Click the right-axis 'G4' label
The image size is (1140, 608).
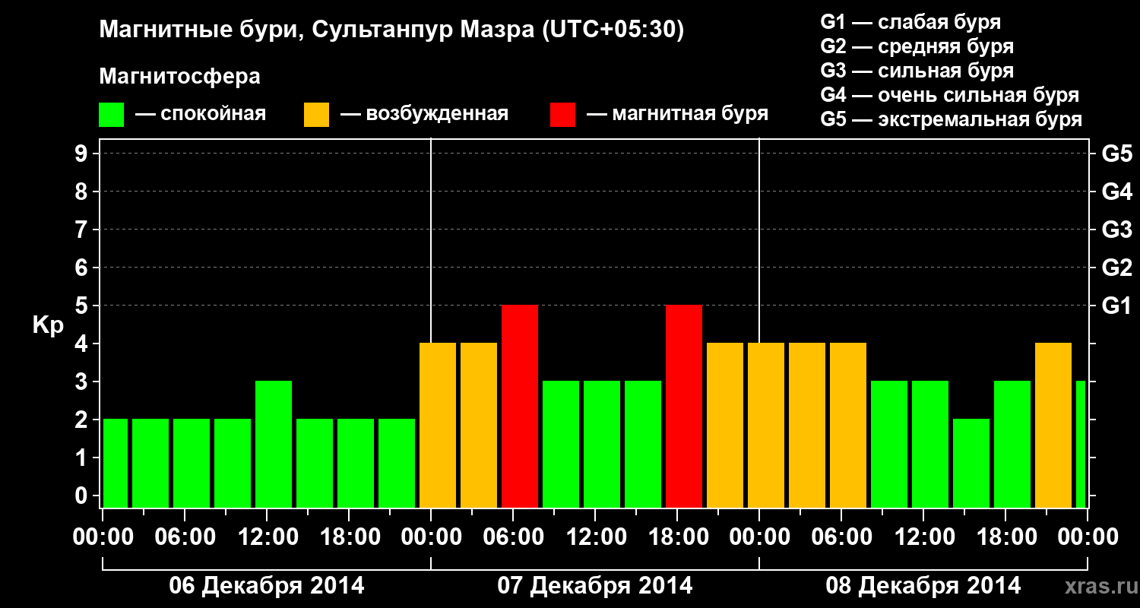click(1116, 192)
